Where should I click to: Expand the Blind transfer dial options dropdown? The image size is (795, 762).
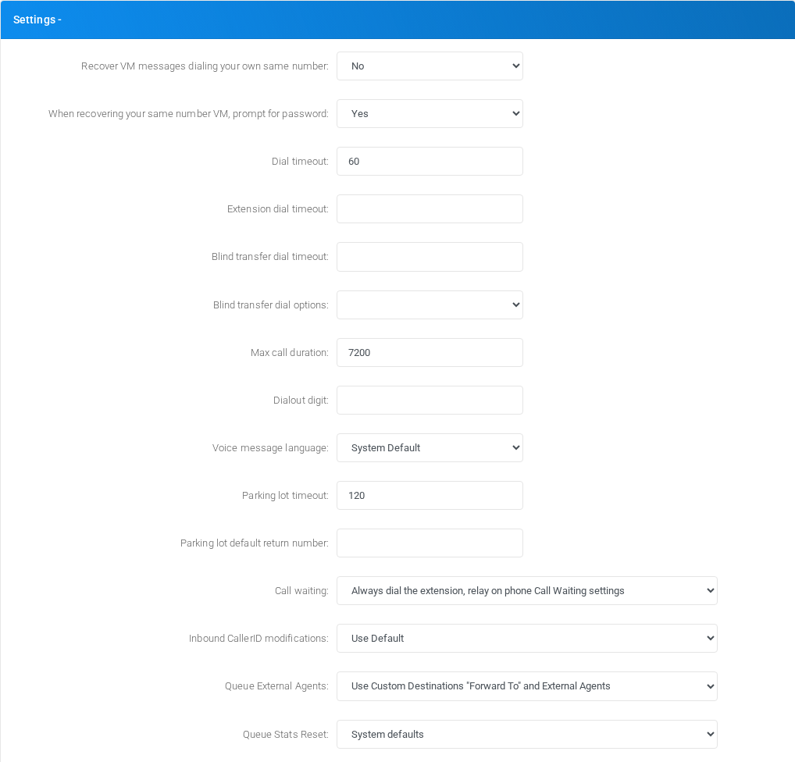coord(430,304)
